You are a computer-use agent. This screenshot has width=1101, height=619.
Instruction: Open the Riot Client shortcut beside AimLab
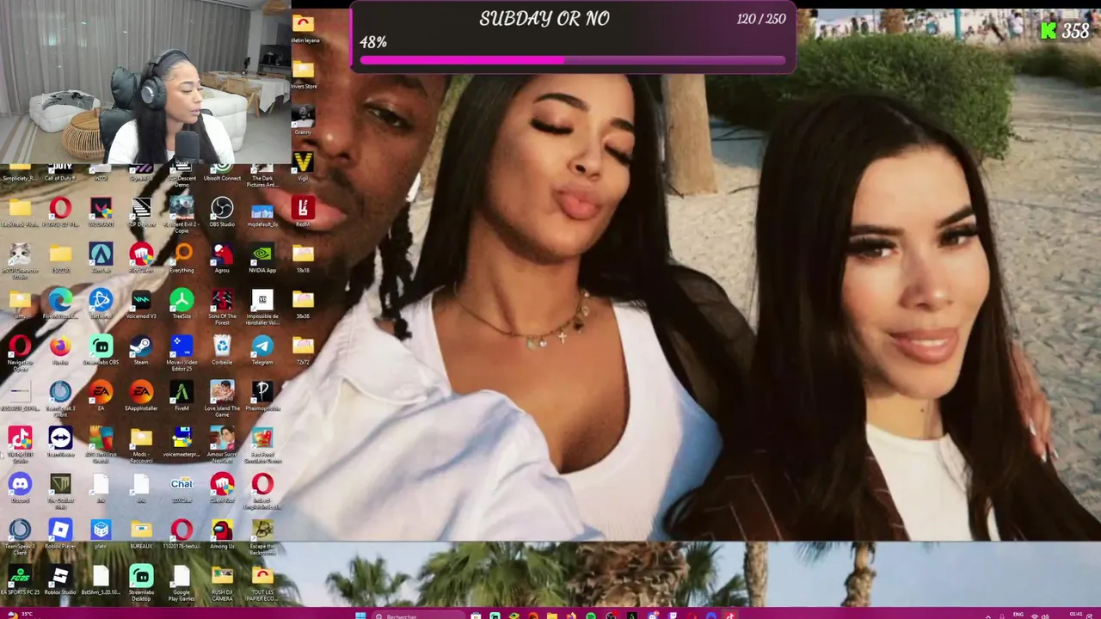[x=141, y=258]
